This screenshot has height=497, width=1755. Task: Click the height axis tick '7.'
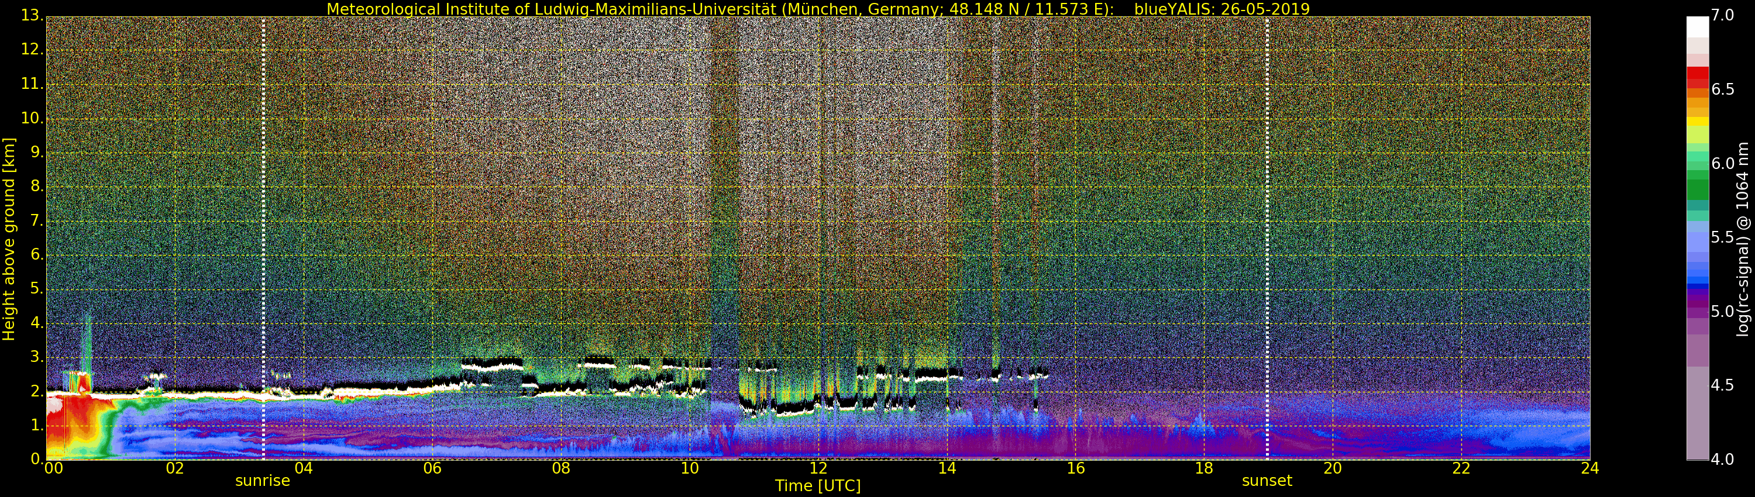[x=37, y=220]
